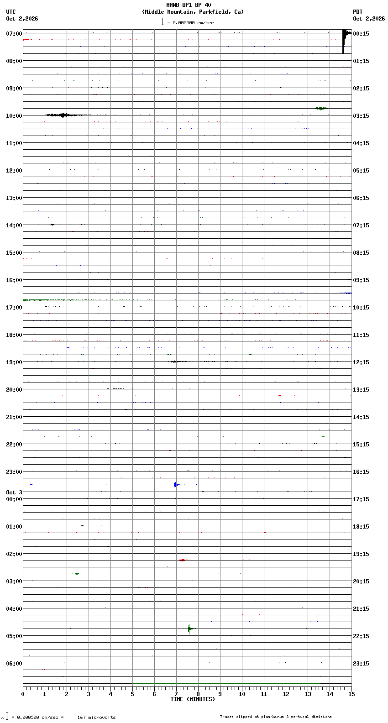Click the 00:00 UTC time label

click(14, 499)
